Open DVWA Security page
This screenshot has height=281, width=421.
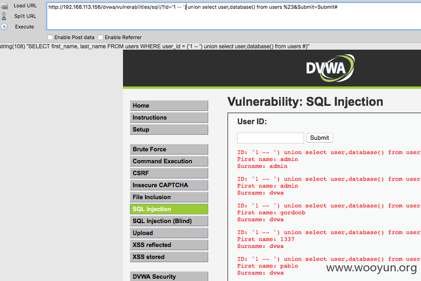(169, 276)
